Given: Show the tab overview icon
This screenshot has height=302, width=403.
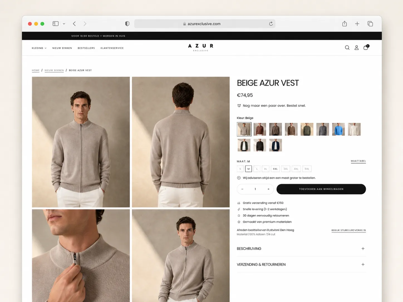Looking at the screenshot, I should [x=370, y=24].
